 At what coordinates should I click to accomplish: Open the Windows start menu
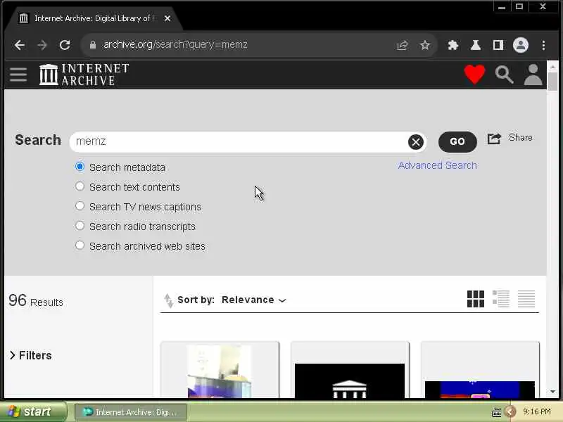click(33, 411)
